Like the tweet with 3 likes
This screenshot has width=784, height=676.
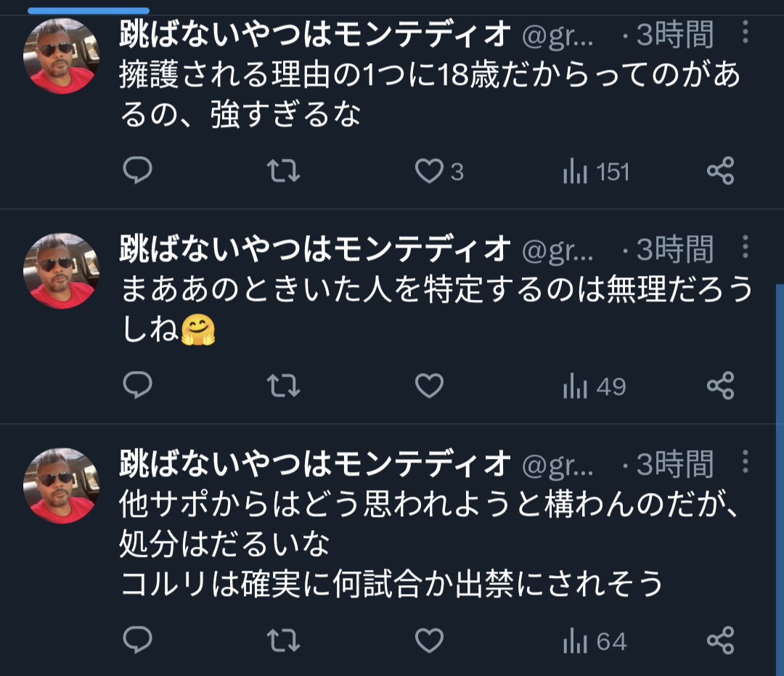point(429,171)
